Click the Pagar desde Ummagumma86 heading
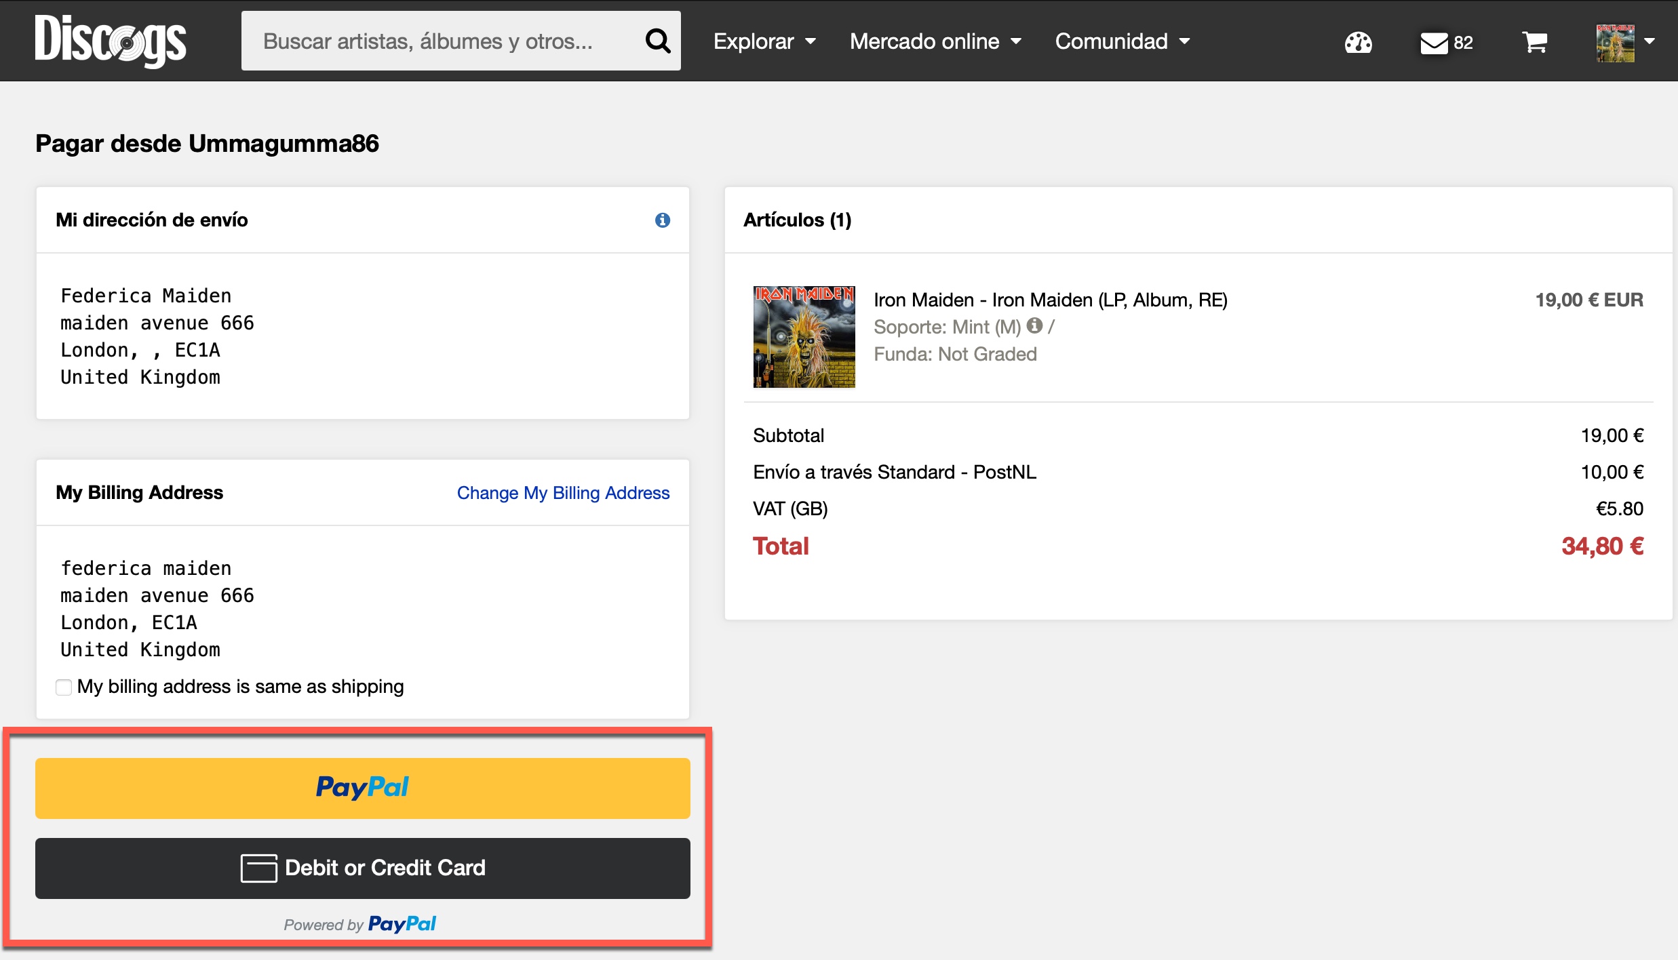Screen dimensions: 1678x960 (x=207, y=144)
